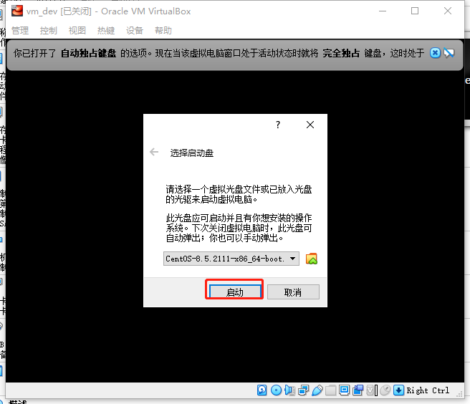Screen dimensions: 470x404
Task: Click the hard disk activity indicator icon
Action: [262, 390]
